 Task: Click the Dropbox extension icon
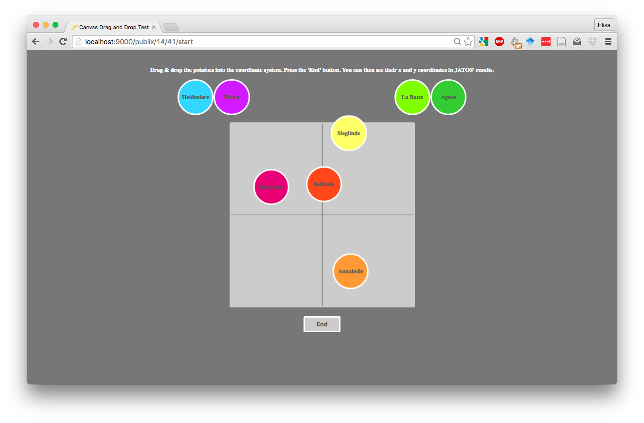click(592, 42)
